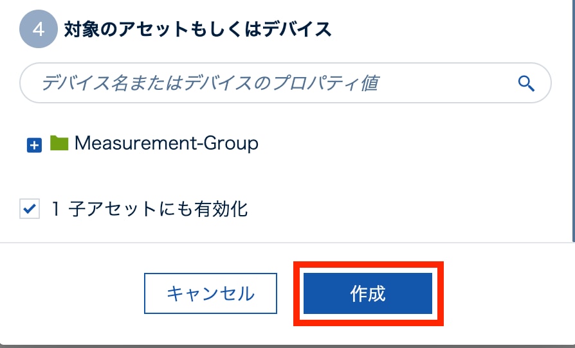The width and height of the screenshot is (575, 348).
Task: Click the blue plus icon next to the folder
Action: pyautogui.click(x=34, y=145)
